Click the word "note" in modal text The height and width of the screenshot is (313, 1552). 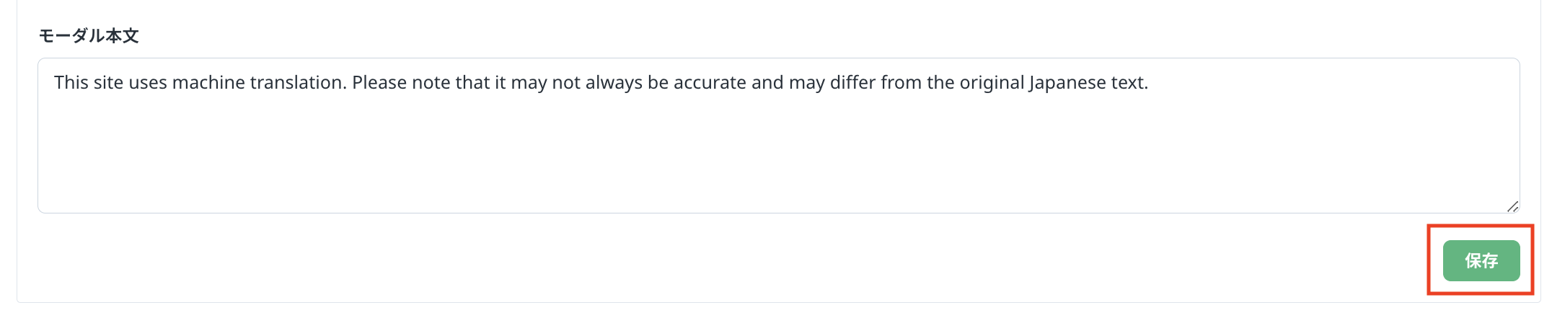pyautogui.click(x=431, y=83)
